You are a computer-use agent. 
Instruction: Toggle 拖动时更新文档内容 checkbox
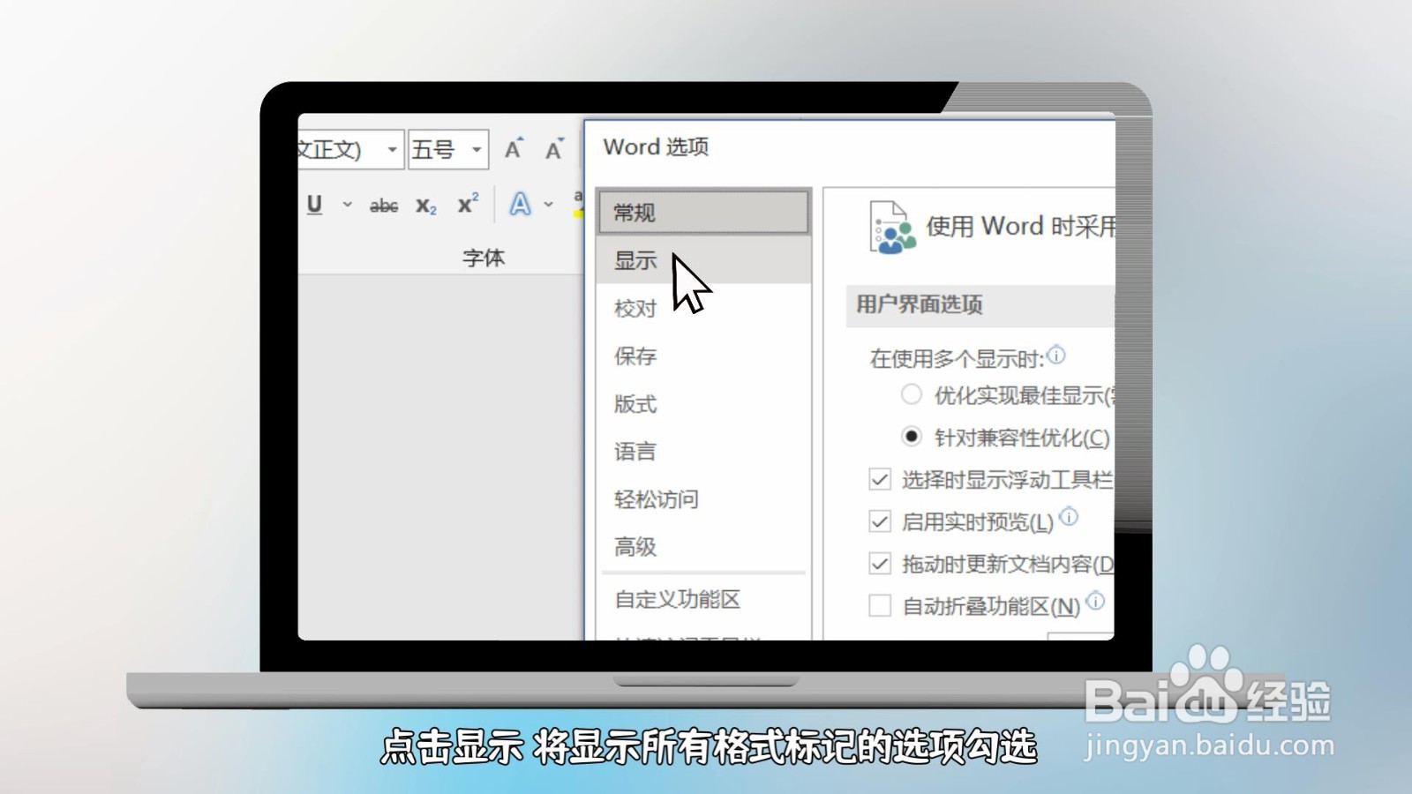coord(880,563)
